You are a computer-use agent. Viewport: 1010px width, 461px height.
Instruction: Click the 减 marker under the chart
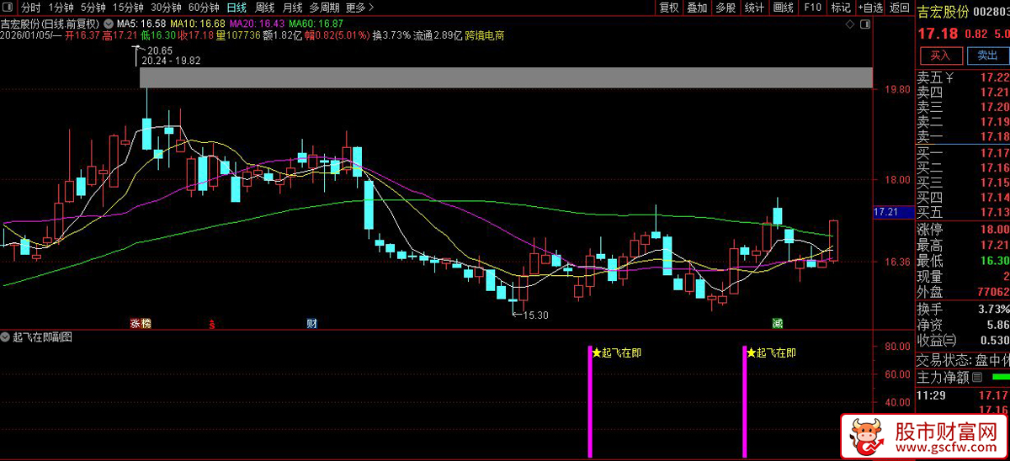778,324
